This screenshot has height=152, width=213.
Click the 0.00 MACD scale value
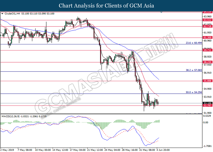pyautogui.click(x=205, y=123)
